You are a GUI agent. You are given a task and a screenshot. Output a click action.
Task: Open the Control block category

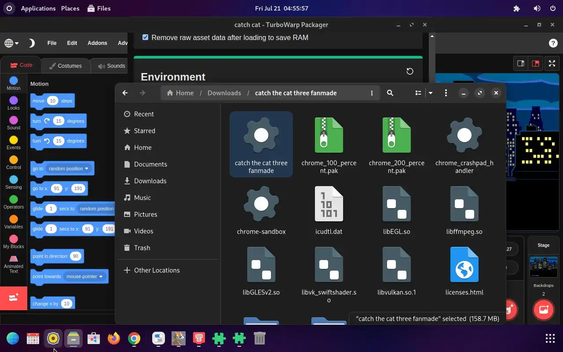click(14, 163)
